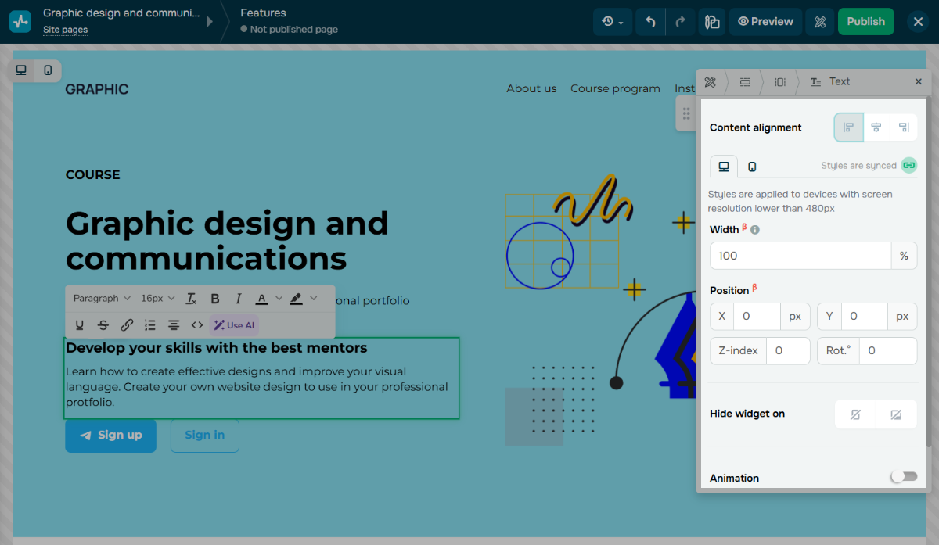Set content alignment to center
939x545 pixels.
pos(876,127)
